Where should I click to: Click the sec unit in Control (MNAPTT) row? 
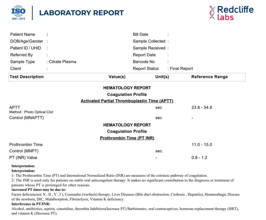(x=159, y=118)
